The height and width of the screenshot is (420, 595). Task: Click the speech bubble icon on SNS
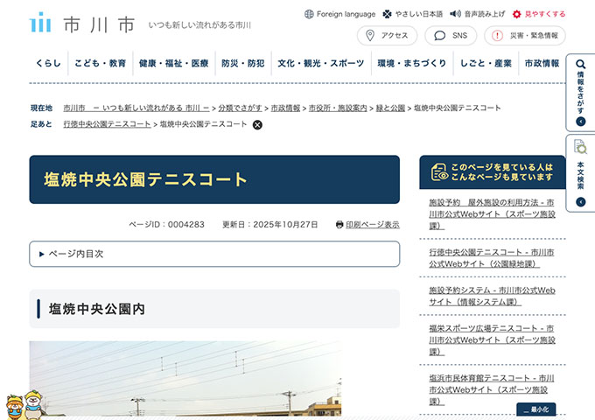439,36
